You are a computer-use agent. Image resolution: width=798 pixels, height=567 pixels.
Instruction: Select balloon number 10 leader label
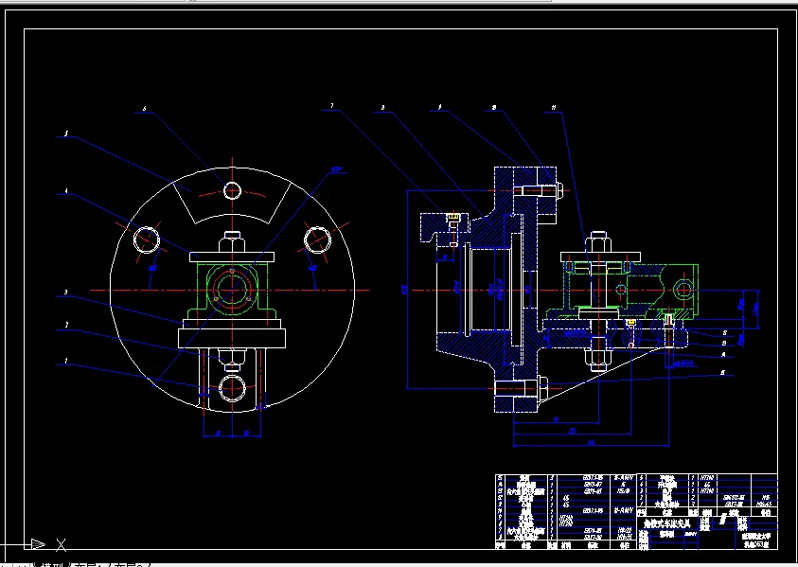click(493, 108)
